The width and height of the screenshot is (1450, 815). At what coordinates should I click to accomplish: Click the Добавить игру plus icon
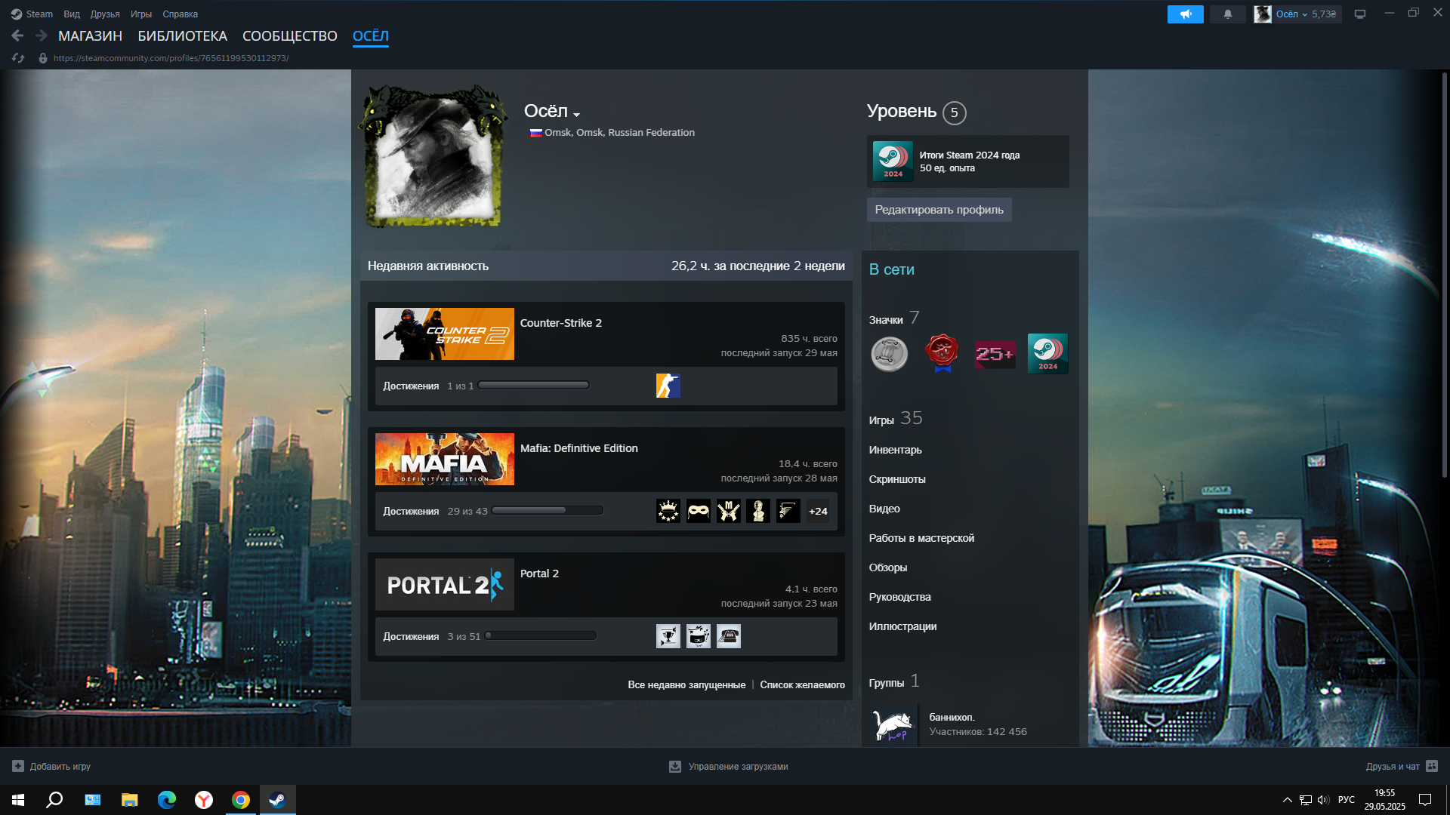coord(18,766)
